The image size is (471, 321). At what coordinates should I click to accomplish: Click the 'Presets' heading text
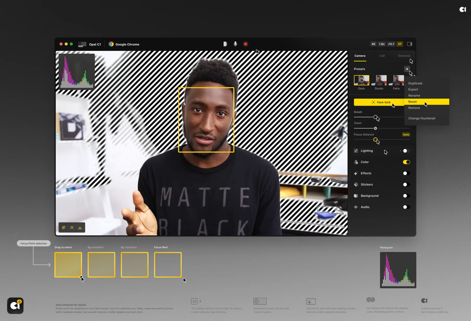tap(359, 69)
